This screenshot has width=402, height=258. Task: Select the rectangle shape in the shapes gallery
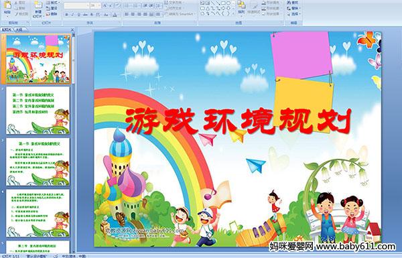click(x=223, y=3)
